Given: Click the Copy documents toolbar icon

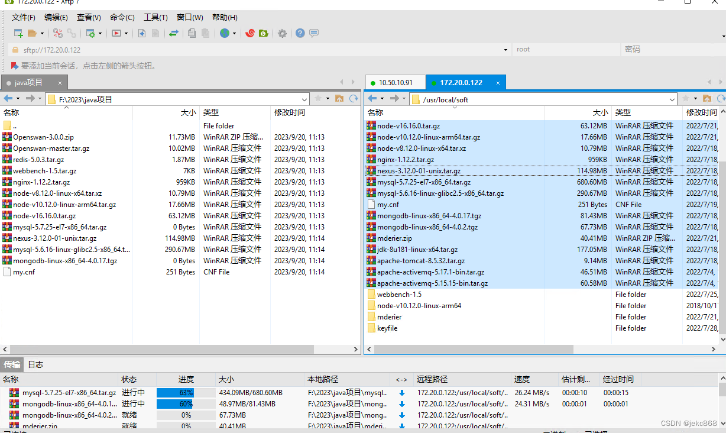Looking at the screenshot, I should (192, 33).
